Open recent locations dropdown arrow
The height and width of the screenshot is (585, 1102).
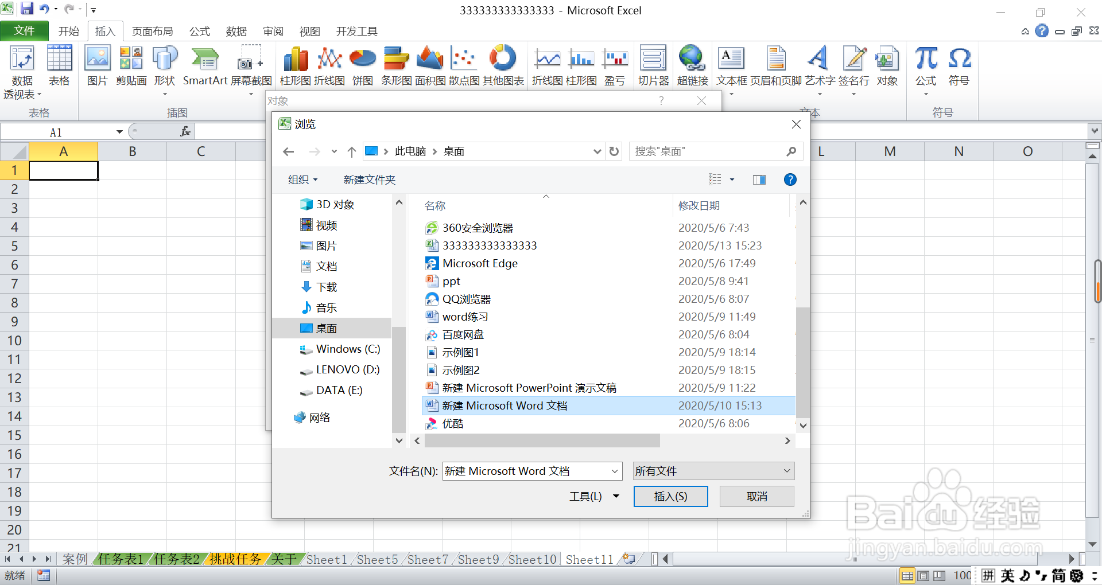point(334,152)
